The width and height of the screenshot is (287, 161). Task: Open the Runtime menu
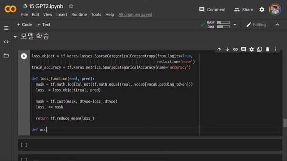click(79, 15)
